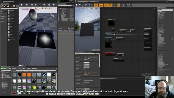174x98 pixels.
Task: Click the material Details panel scrollbar
Action: click(x=99, y=61)
